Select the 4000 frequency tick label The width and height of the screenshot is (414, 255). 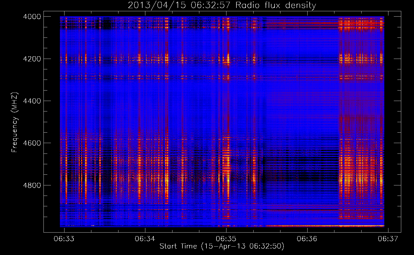tap(32, 17)
